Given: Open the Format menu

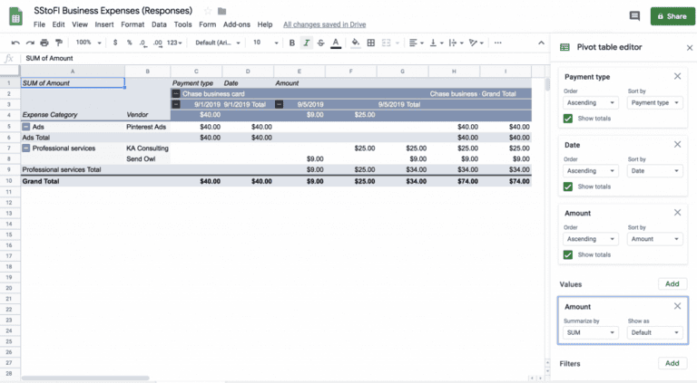Looking at the screenshot, I should tap(133, 24).
